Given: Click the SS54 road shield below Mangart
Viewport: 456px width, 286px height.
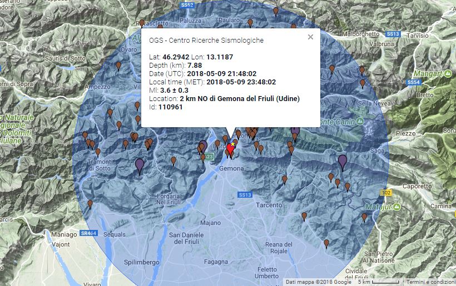Looking at the screenshot, I should click(x=412, y=82).
